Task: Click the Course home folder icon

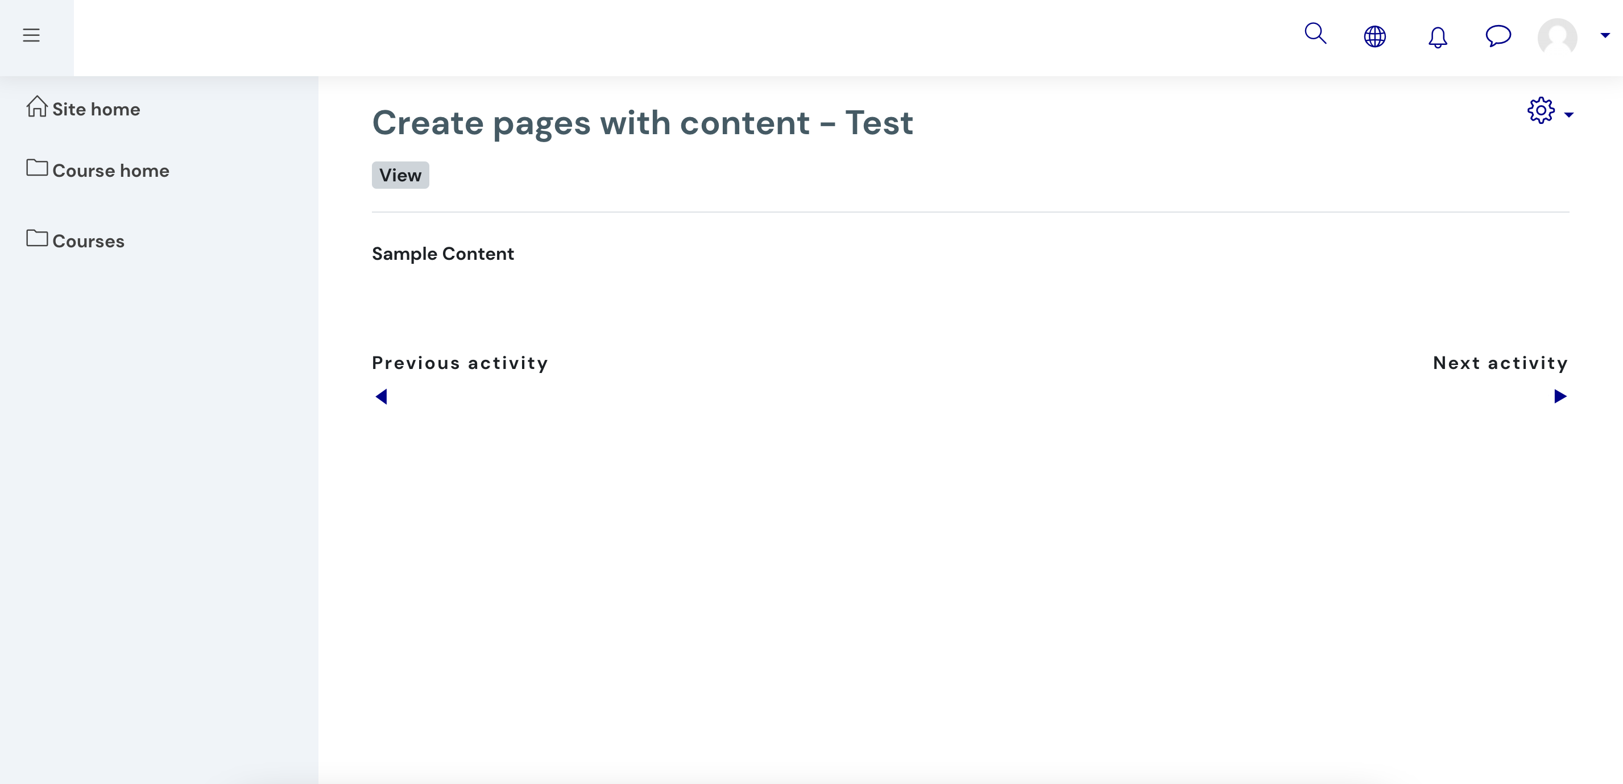Action: 36,168
